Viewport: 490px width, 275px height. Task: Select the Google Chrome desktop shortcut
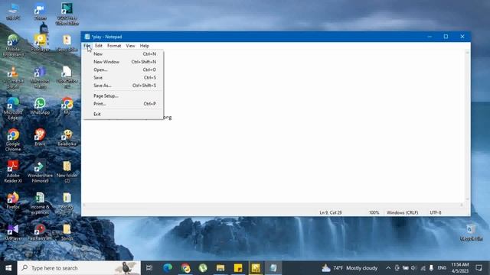tap(13, 141)
